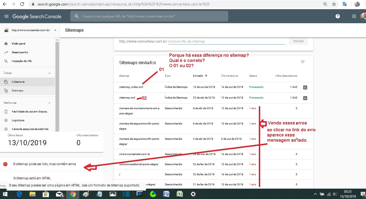366x199 pixels.
Task: Open the volume tray icon
Action: (335, 194)
